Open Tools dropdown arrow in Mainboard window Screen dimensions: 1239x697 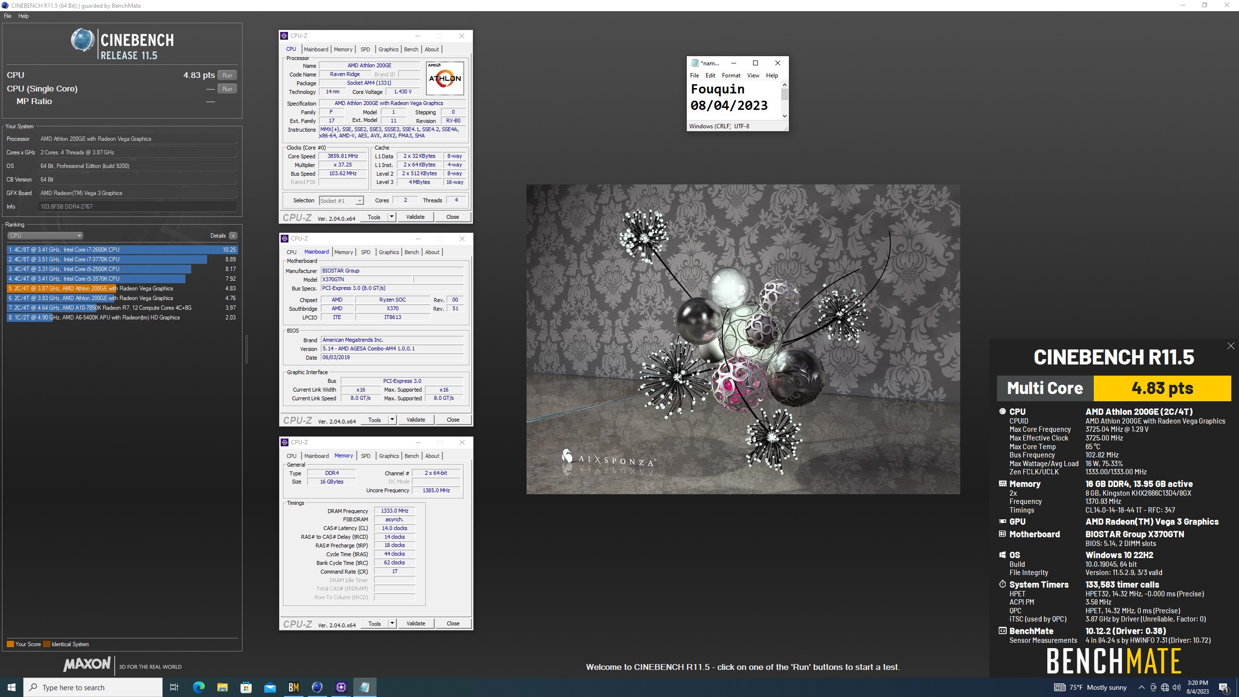pos(392,420)
